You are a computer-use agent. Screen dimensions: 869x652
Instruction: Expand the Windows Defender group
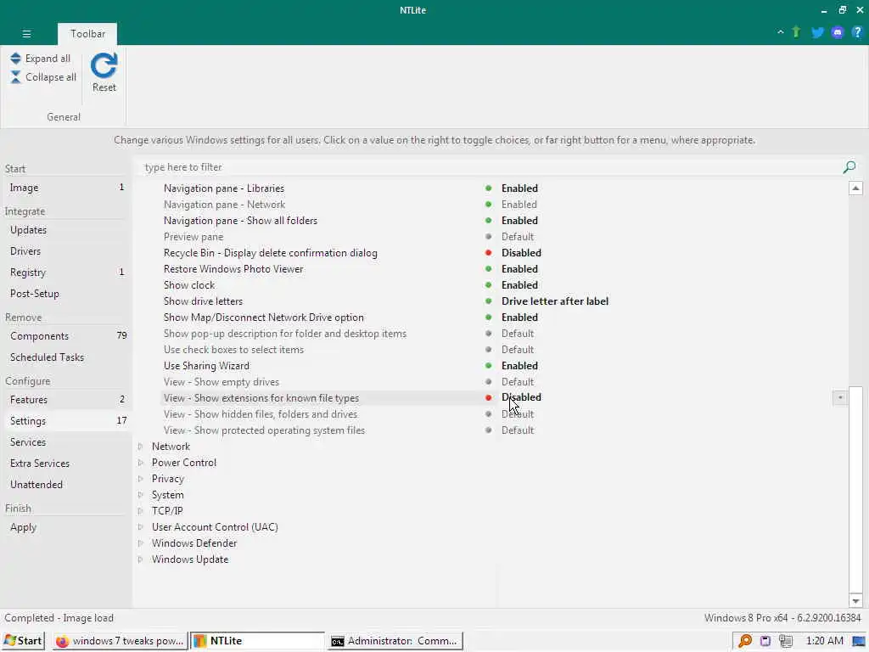click(x=140, y=543)
